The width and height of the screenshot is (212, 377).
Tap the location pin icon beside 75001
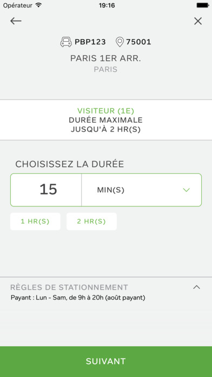pos(120,42)
